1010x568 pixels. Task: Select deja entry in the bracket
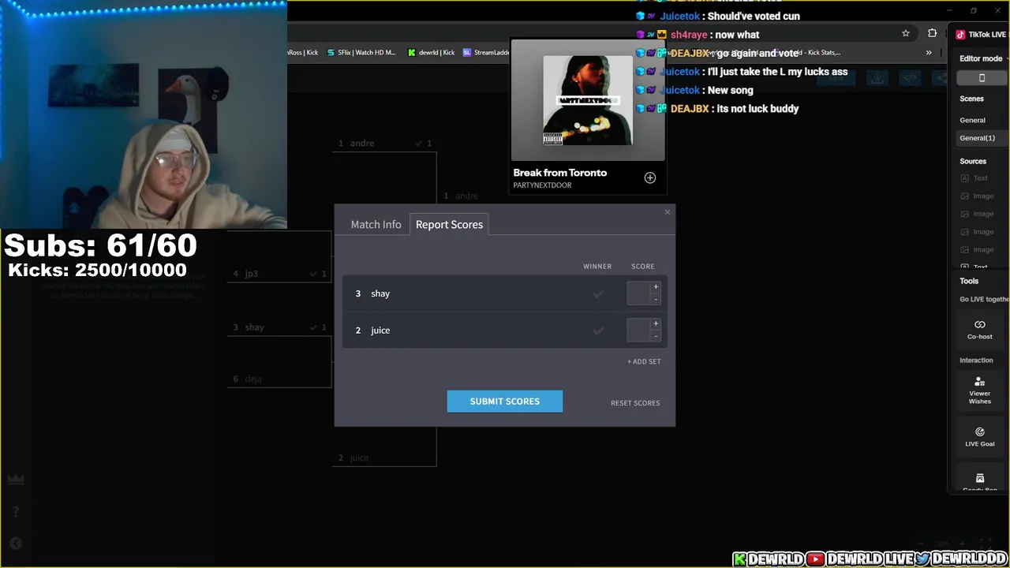pos(279,379)
